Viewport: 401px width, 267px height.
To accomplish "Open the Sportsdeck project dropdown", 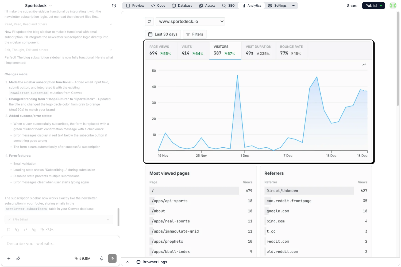I will [38, 6].
